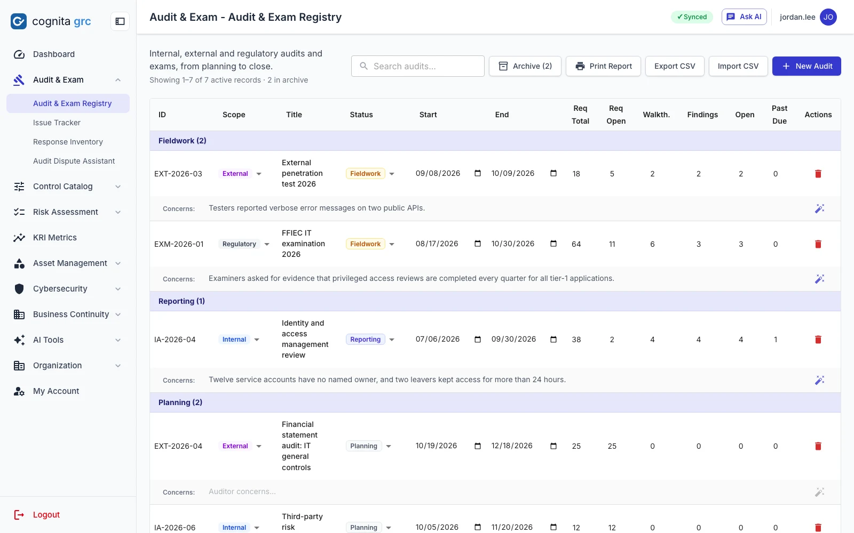This screenshot has width=854, height=533.
Task: Open My Account in the sidebar
Action: point(68,391)
